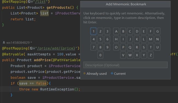Choose mnemonic letter G
Screen dimensions: 178x103
click(x=157, y=31)
